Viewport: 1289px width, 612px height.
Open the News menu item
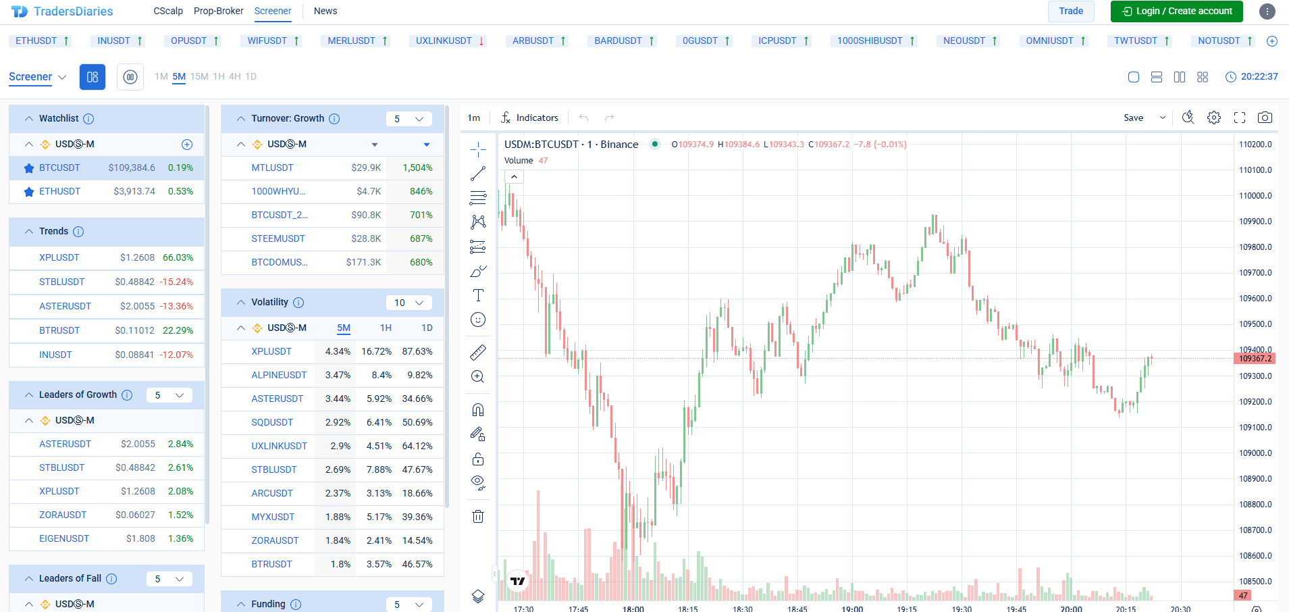[325, 11]
